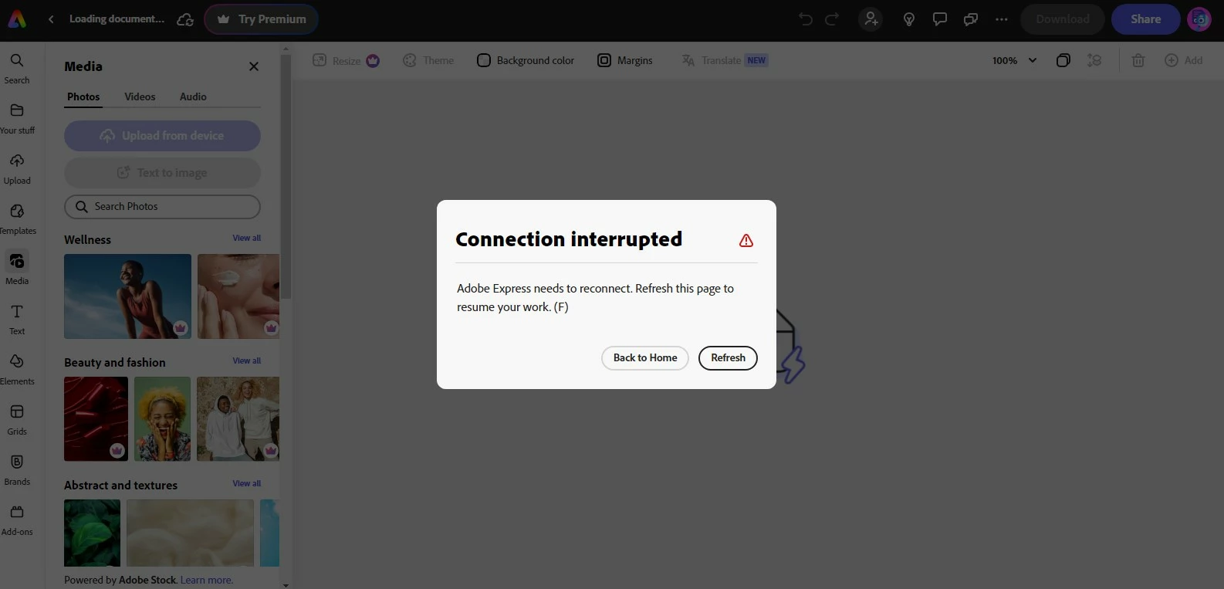Switch to the Videos tab
Image resolution: width=1224 pixels, height=589 pixels.
click(x=140, y=96)
